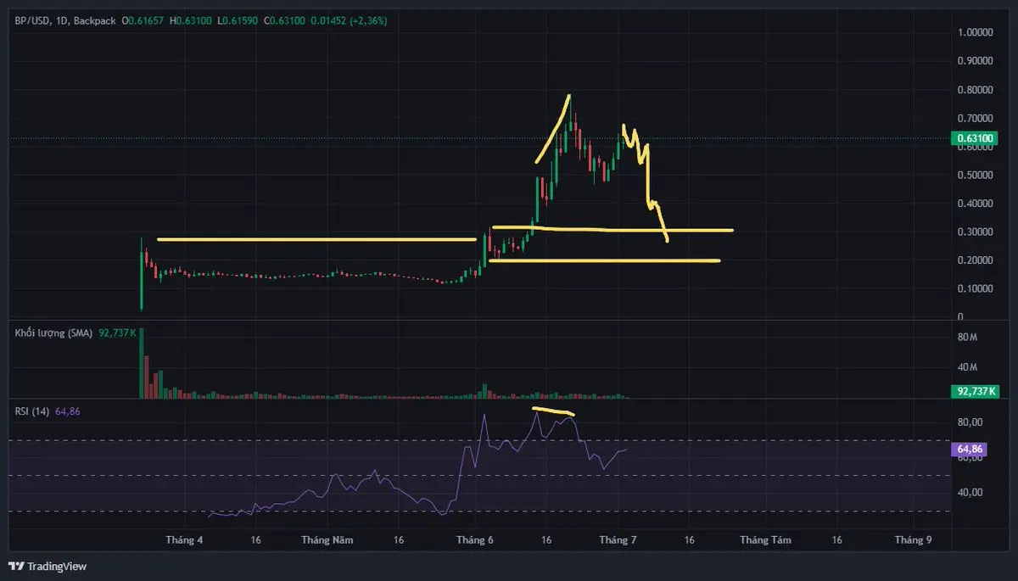The width and height of the screenshot is (1018, 581).
Task: Click the 1.00000 price axis label
Action: (x=977, y=32)
